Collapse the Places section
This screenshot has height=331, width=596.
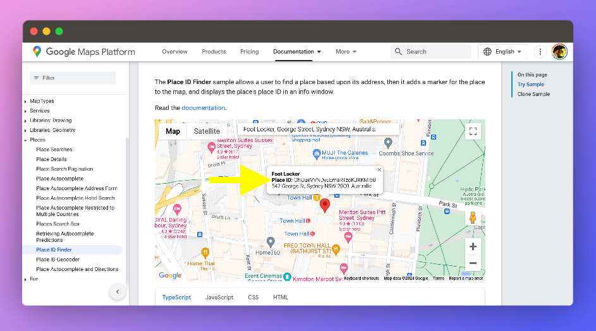point(25,140)
